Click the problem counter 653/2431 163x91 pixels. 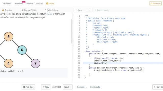(x=57, y=87)
